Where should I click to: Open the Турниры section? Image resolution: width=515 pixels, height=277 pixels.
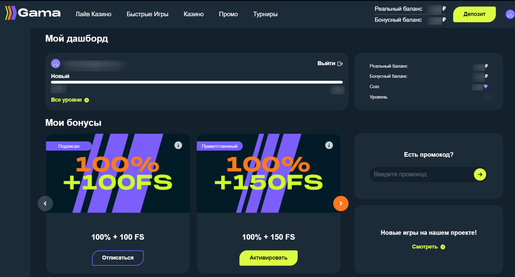[265, 14]
